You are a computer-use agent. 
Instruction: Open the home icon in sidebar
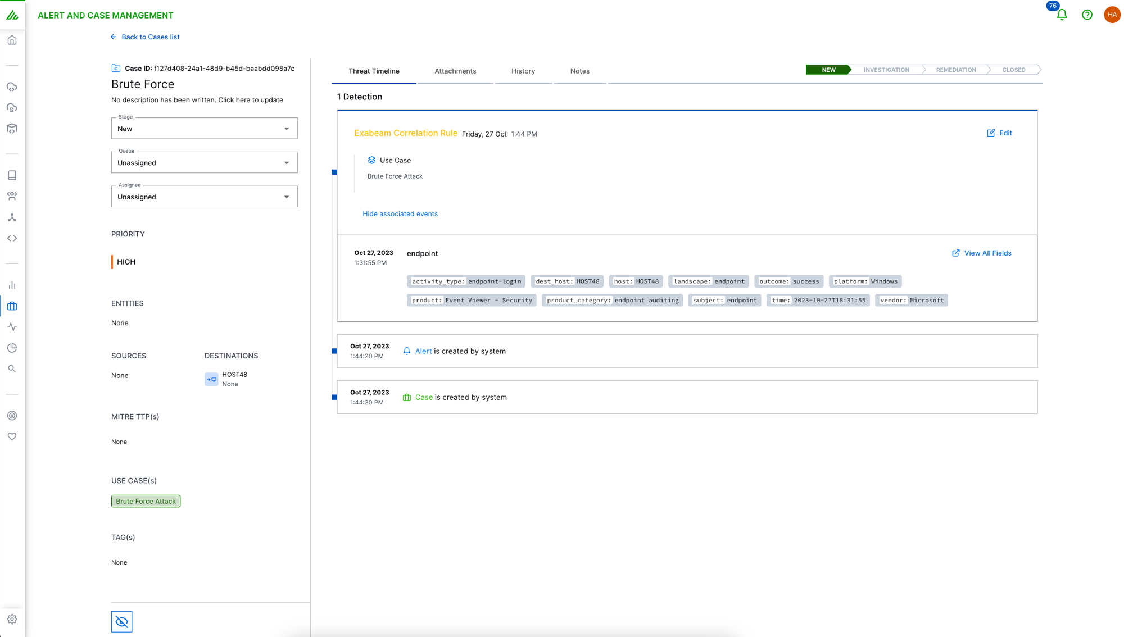[12, 40]
